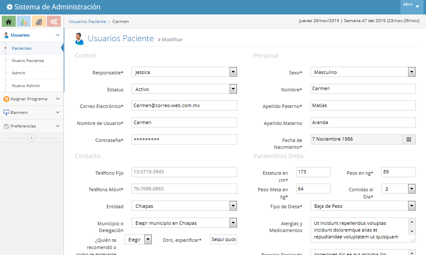Collapse the sidebar with double-arrow icon

[x=32, y=138]
